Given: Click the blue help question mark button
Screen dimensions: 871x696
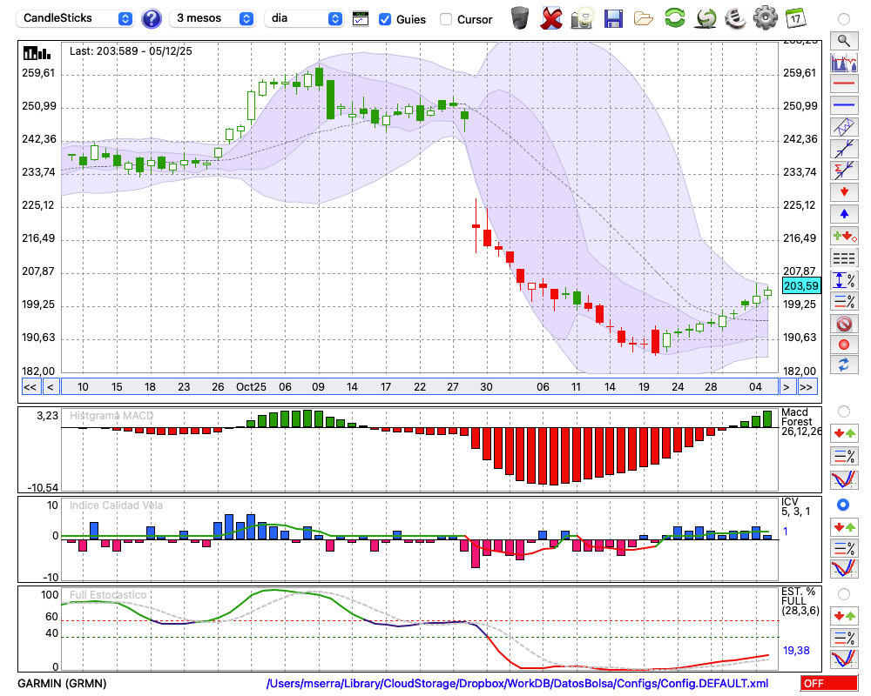Looking at the screenshot, I should pos(152,18).
